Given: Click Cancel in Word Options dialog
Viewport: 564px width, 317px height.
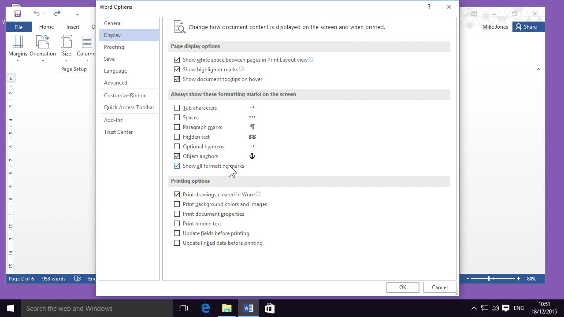Looking at the screenshot, I should 440,288.
